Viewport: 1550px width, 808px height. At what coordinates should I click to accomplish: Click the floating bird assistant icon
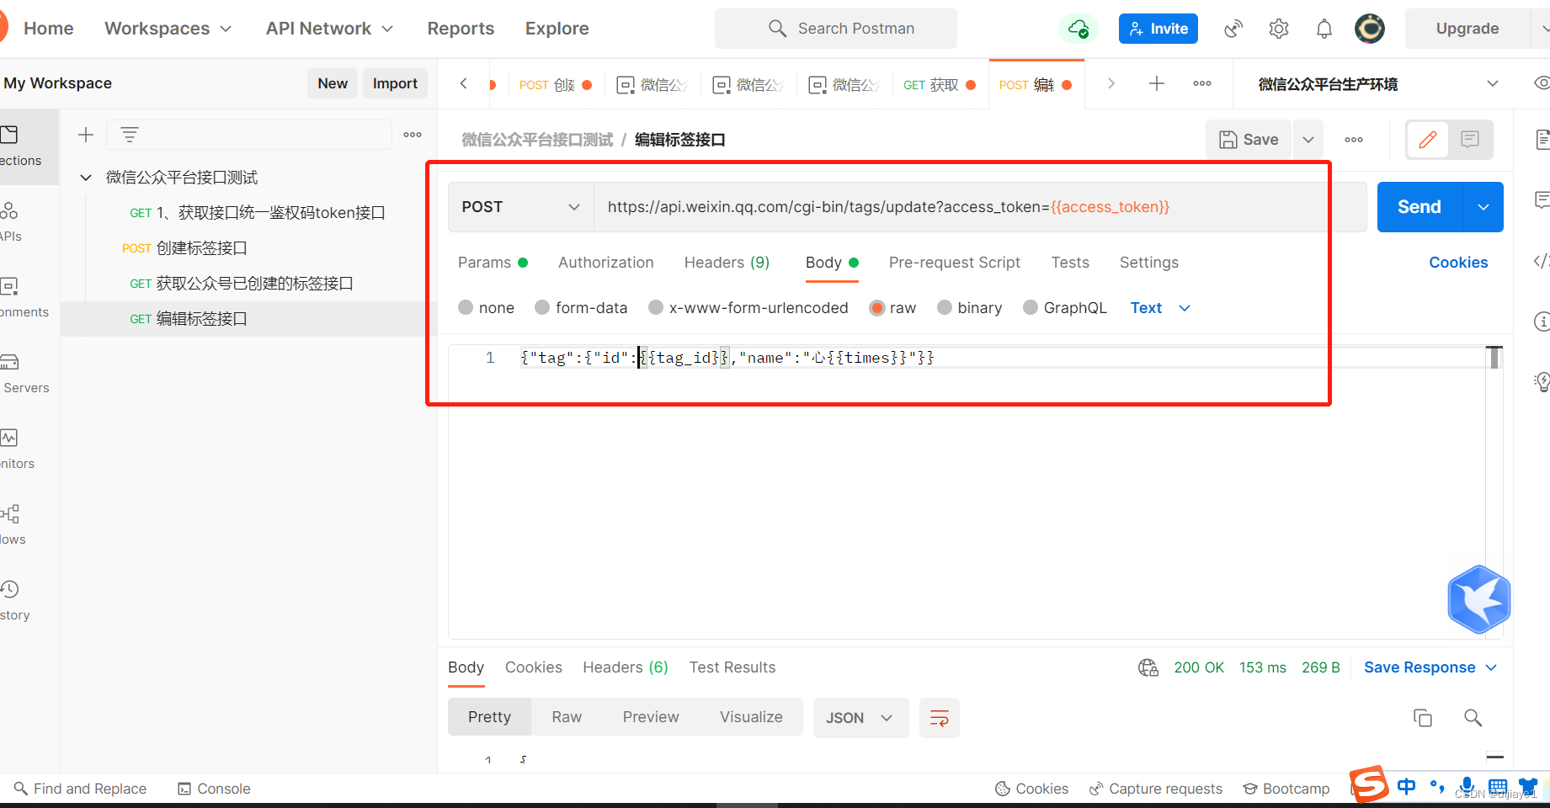pos(1479,599)
